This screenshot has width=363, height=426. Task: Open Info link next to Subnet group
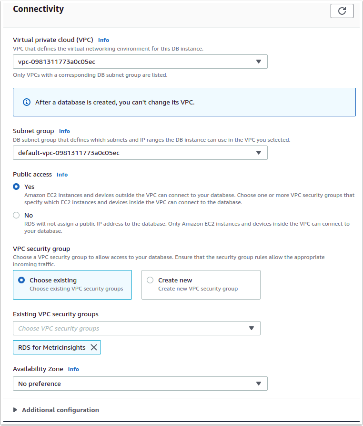(x=64, y=131)
